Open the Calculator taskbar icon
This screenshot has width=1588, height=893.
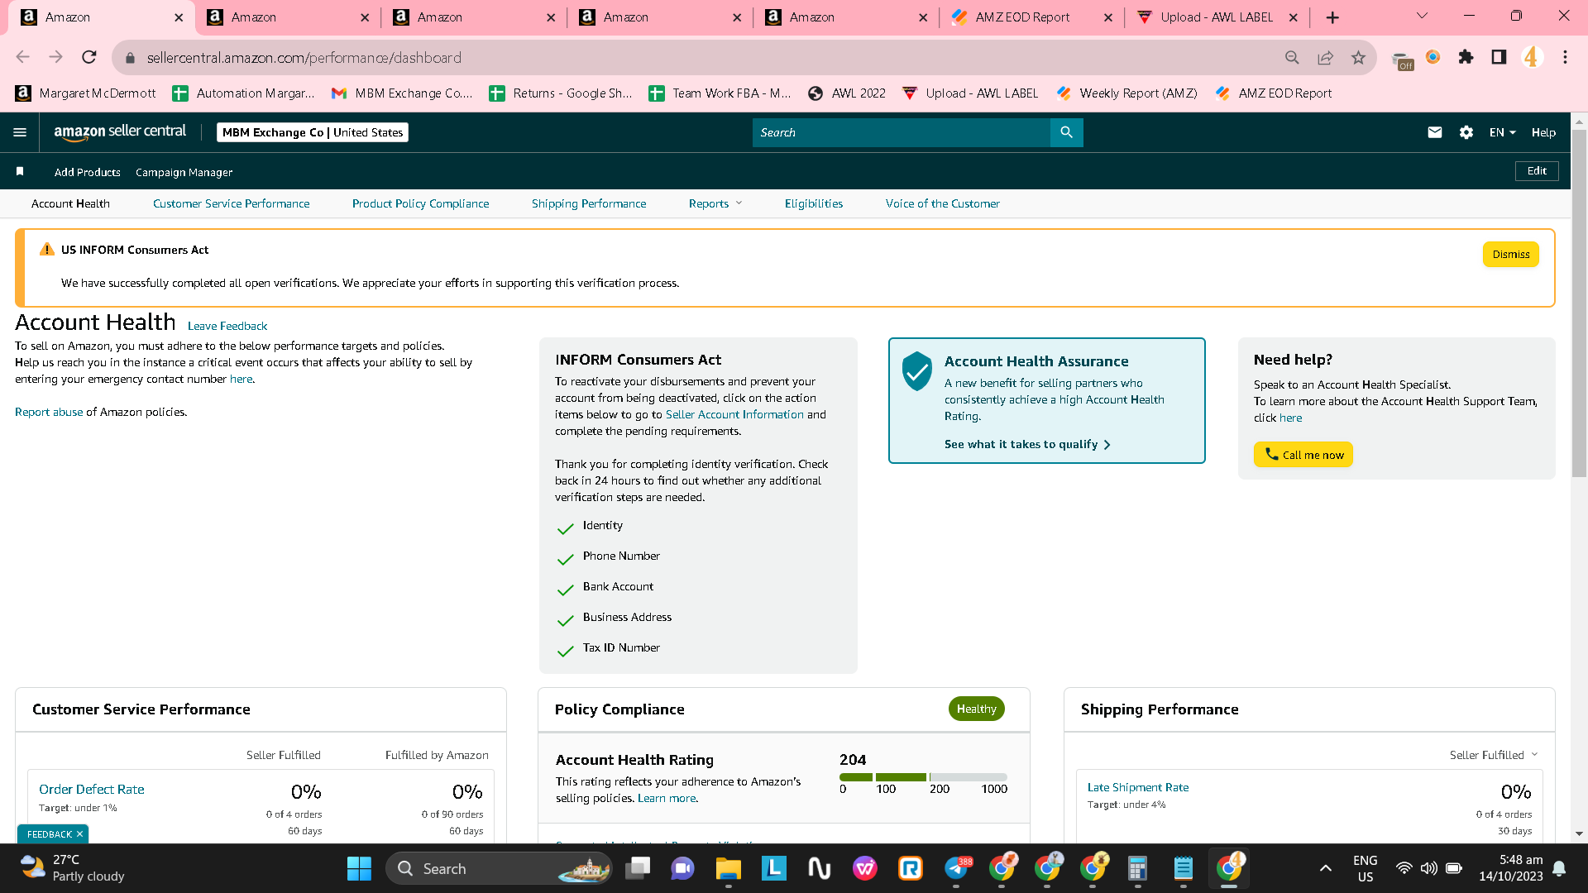[x=1137, y=868]
